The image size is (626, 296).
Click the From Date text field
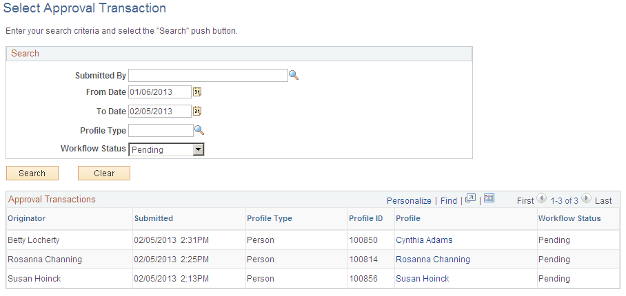coord(160,92)
